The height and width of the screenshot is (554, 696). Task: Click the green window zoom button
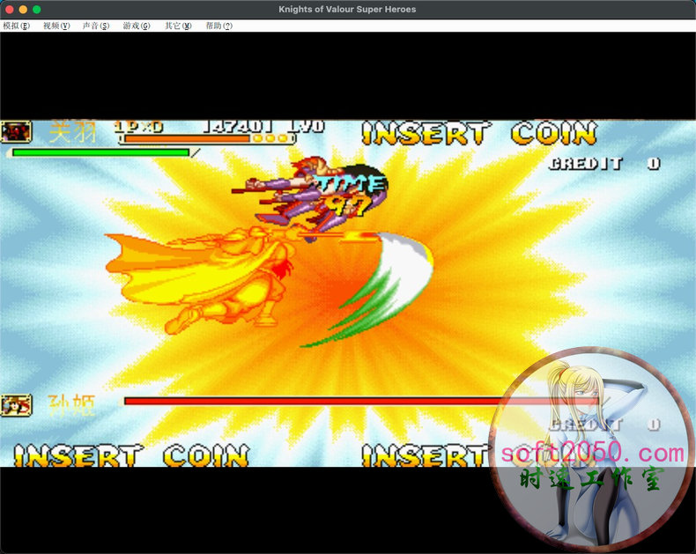[x=37, y=9]
